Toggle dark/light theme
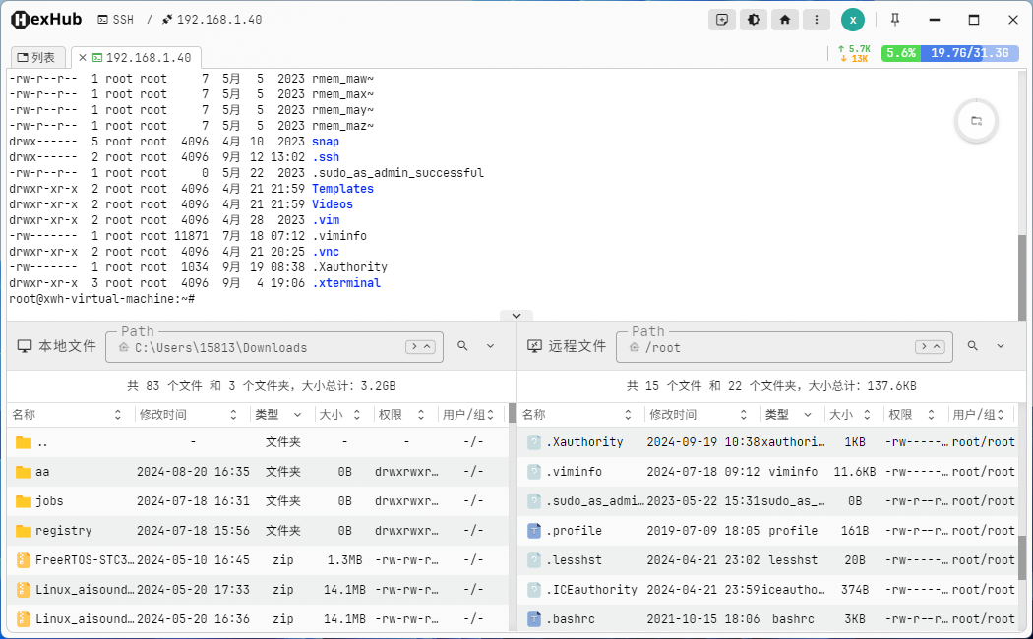The image size is (1033, 639). (753, 19)
